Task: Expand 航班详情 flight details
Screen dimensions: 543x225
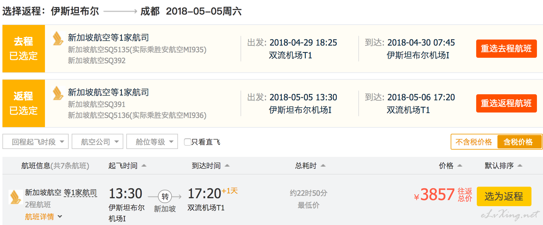Action: coord(43,217)
